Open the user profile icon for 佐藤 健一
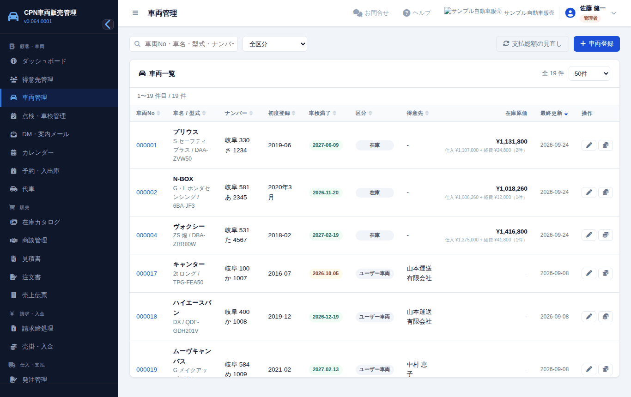 (570, 13)
